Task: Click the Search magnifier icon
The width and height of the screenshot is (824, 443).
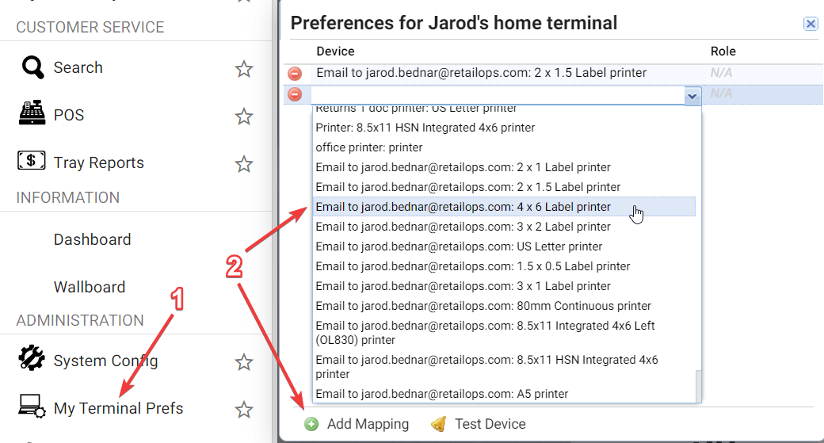Action: 32,67
